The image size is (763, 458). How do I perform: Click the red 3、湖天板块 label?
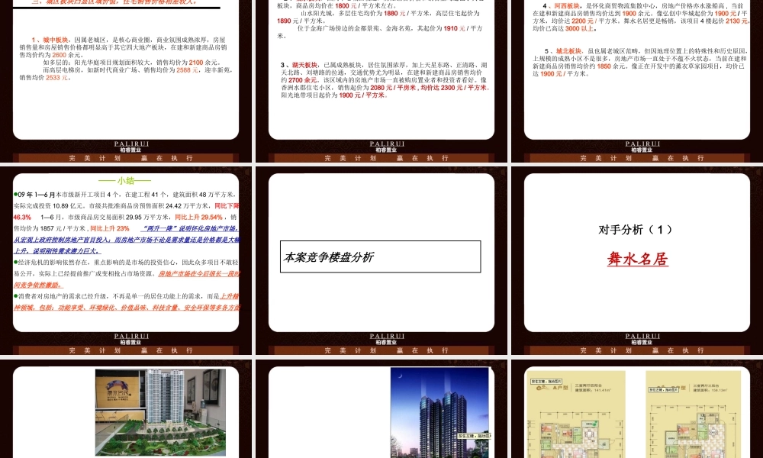point(299,65)
